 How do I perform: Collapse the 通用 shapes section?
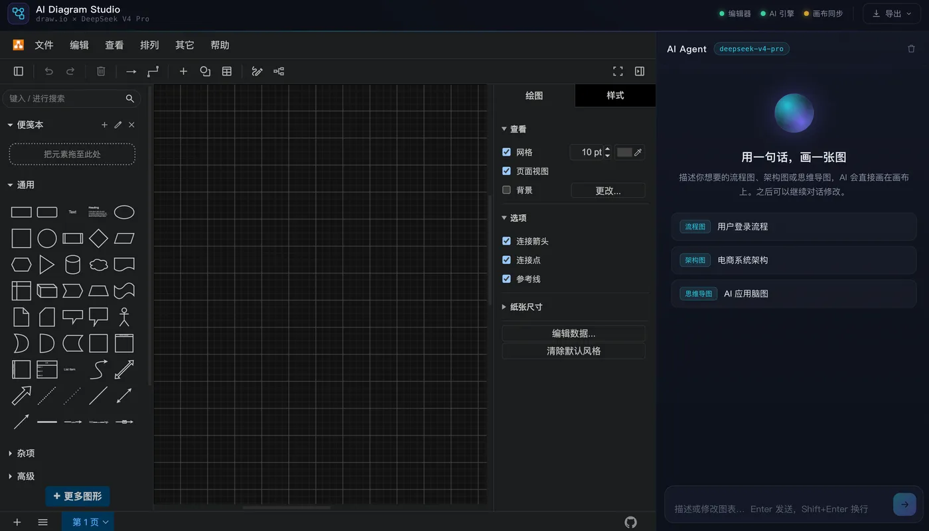pos(21,185)
